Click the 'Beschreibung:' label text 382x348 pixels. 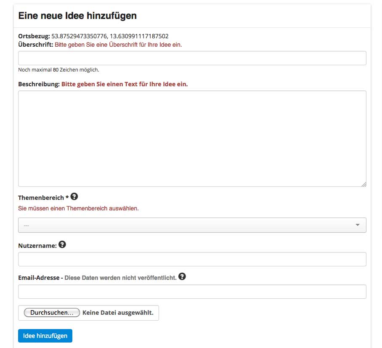[39, 84]
